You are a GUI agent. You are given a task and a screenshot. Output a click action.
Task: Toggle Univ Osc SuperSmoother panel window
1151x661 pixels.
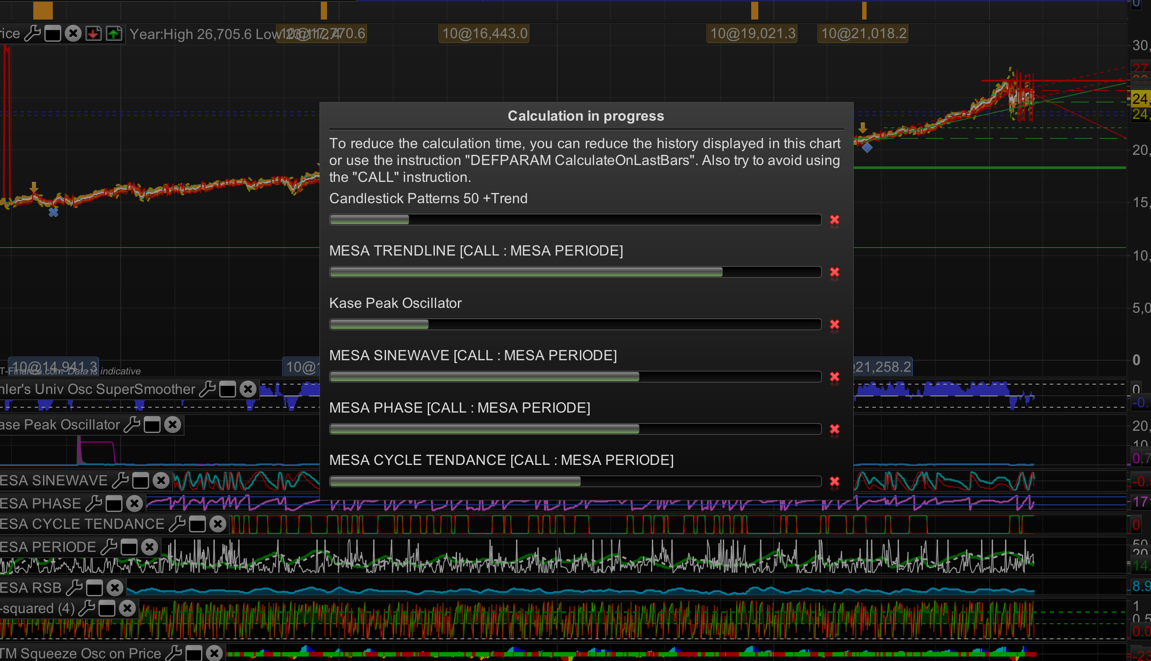click(228, 390)
